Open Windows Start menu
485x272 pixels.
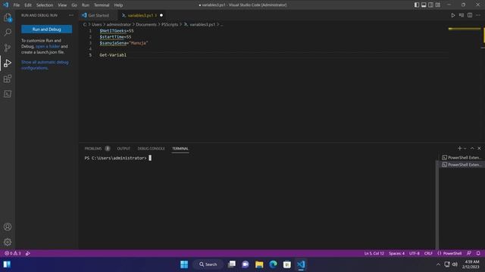pos(184,264)
